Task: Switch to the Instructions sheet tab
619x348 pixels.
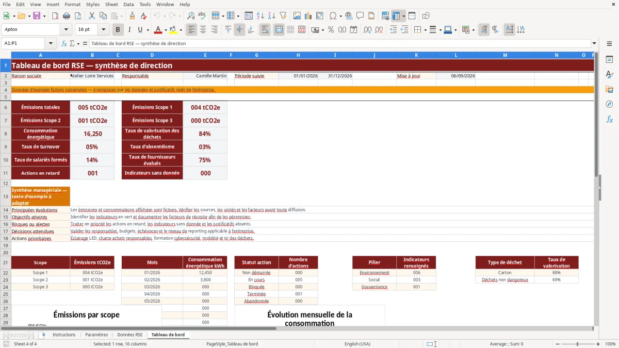Action: point(64,335)
